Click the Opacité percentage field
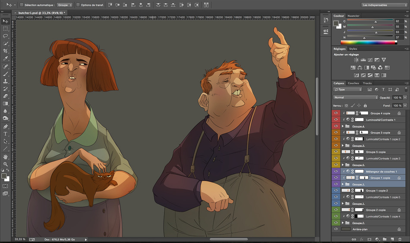Image resolution: width=410 pixels, height=243 pixels. pyautogui.click(x=397, y=97)
